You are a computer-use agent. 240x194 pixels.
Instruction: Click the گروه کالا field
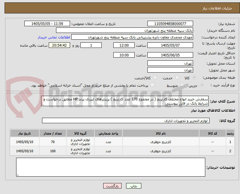(126, 120)
